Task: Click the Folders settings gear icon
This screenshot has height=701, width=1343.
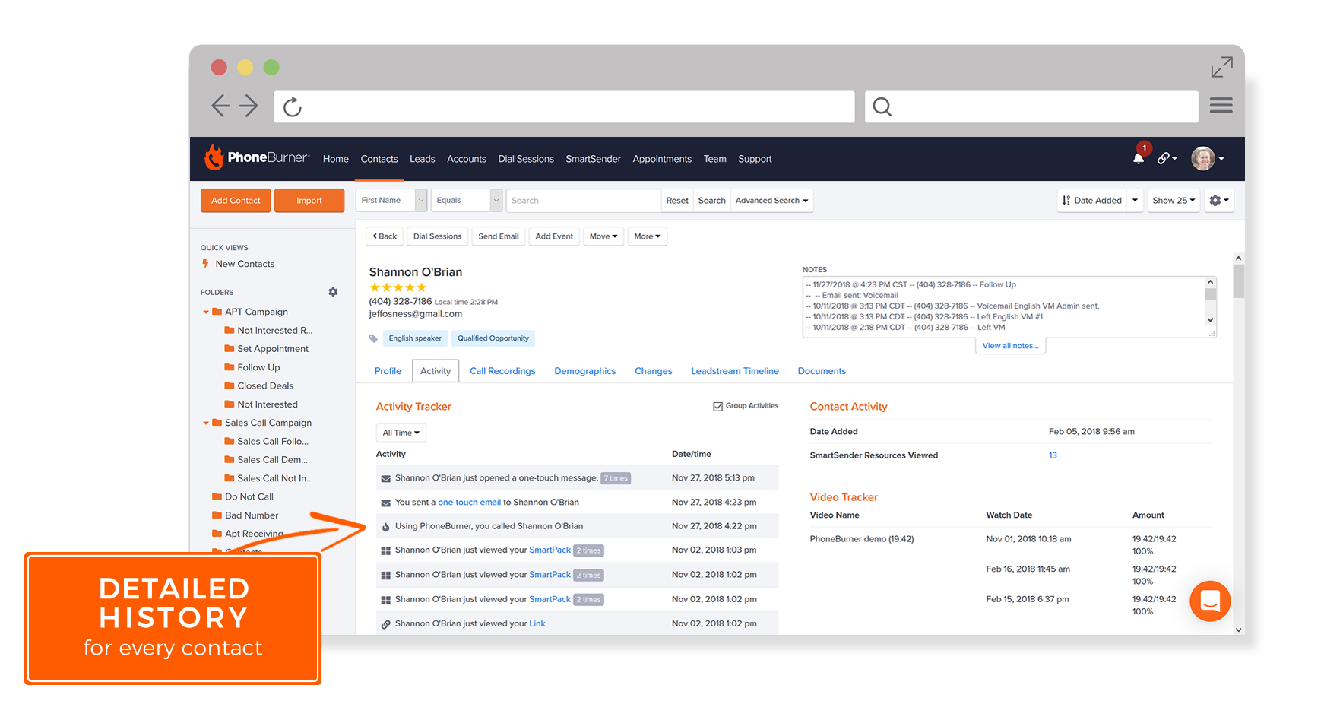Action: pyautogui.click(x=333, y=292)
